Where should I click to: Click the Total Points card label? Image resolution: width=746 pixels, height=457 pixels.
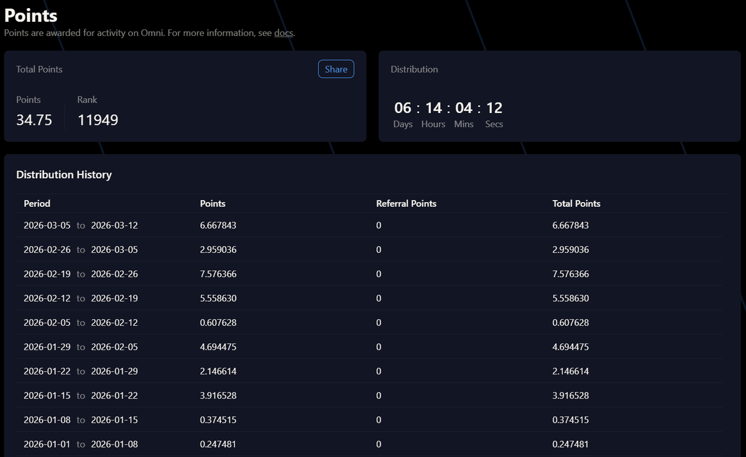39,69
